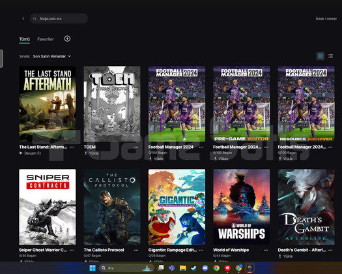
Task: Click download icon under TOEM
Action: 86,153
